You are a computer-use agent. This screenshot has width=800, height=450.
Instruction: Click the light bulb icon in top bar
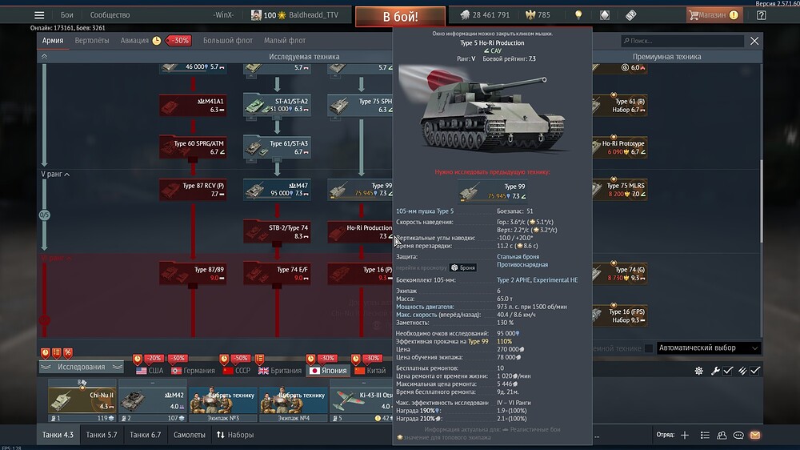[x=578, y=14]
